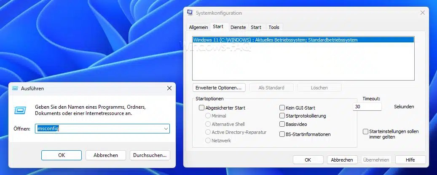Open the Dienste tab
This screenshot has height=175, width=437.
(238, 27)
